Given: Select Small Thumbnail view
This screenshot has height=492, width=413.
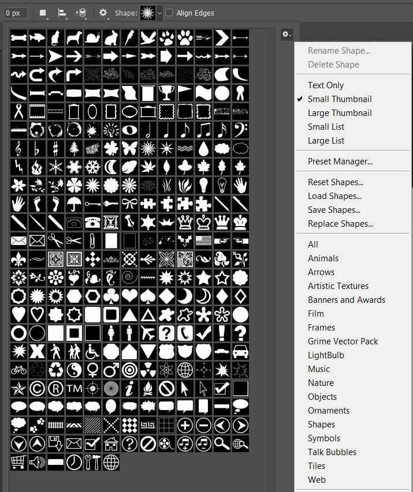Looking at the screenshot, I should (340, 99).
